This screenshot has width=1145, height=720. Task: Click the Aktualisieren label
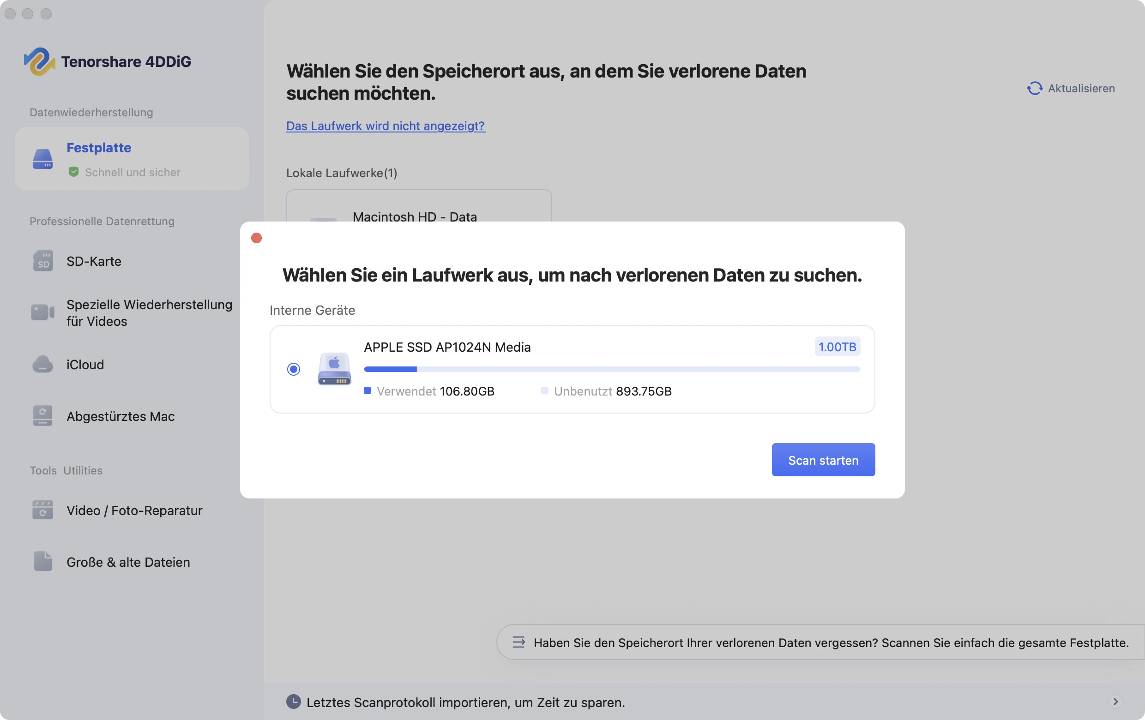[1081, 89]
